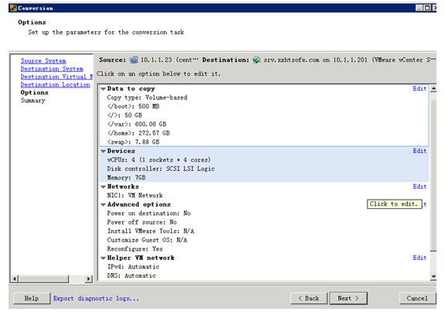Screen dimensions: 445x315
Task: Collapse the Helper VM network section
Action: 103,259
